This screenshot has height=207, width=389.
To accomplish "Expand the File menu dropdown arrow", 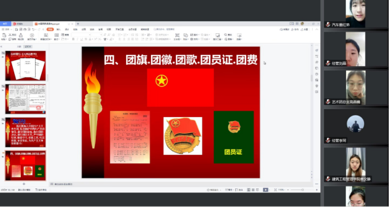I will point(11,29).
